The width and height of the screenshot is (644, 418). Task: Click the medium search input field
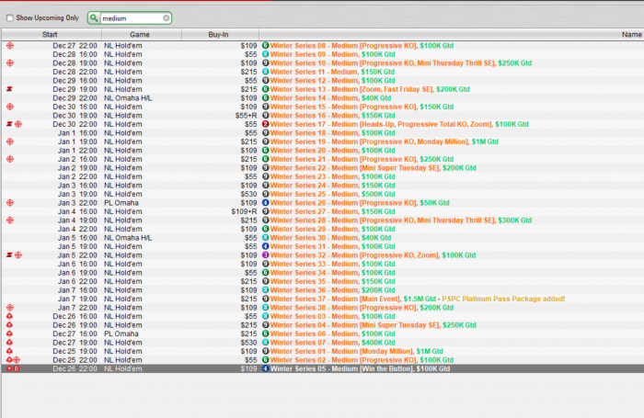[132, 18]
